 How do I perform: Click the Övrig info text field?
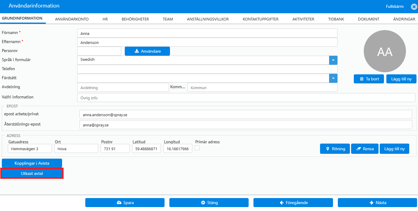246,98
